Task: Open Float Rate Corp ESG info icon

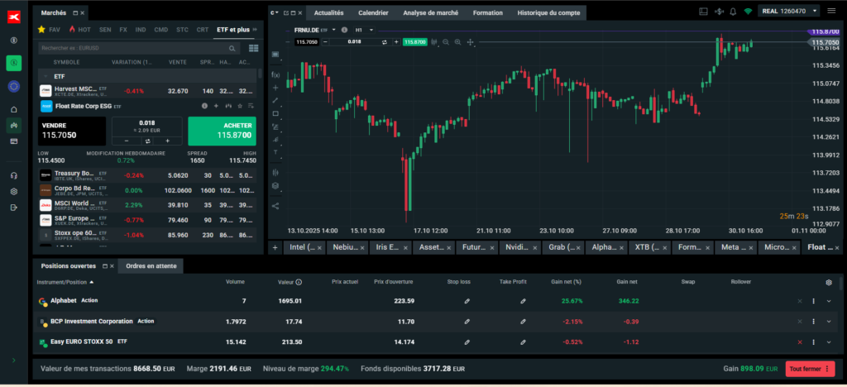Action: (x=205, y=107)
